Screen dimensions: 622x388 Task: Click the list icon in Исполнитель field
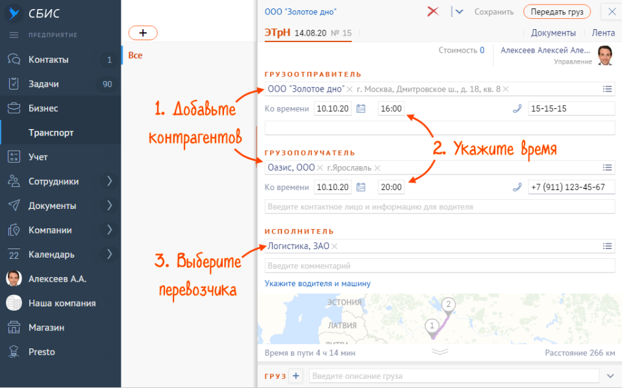click(x=607, y=247)
